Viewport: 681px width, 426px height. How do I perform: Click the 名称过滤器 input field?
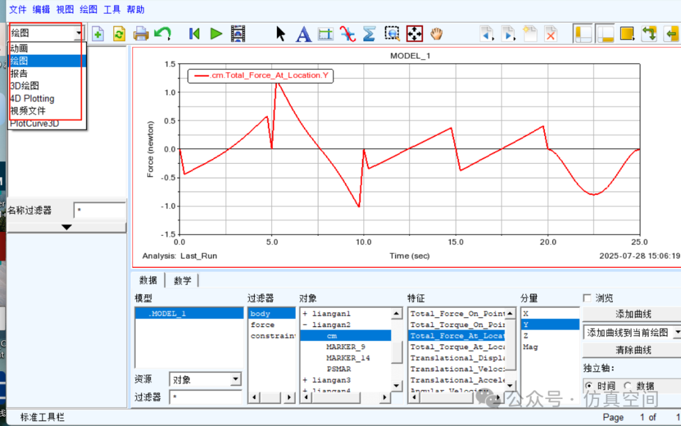pyautogui.click(x=100, y=210)
